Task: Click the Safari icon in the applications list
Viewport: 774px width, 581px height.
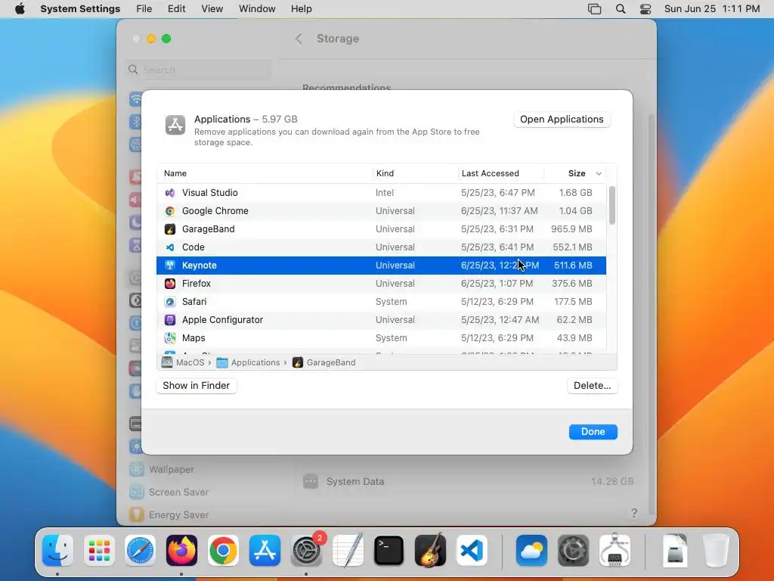Action: coord(170,302)
